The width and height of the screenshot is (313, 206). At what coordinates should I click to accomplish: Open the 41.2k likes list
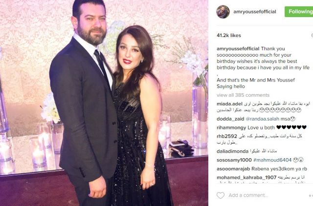[x=229, y=36]
